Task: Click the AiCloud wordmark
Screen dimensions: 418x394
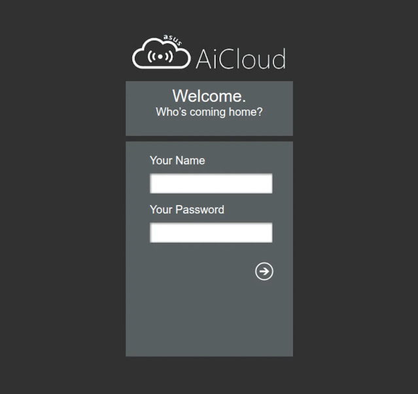Action: (x=240, y=59)
